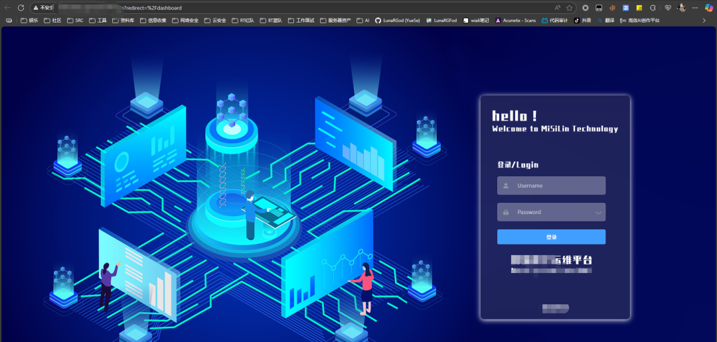Bookmark this page with the star icon
The width and height of the screenshot is (717, 342).
coord(570,8)
